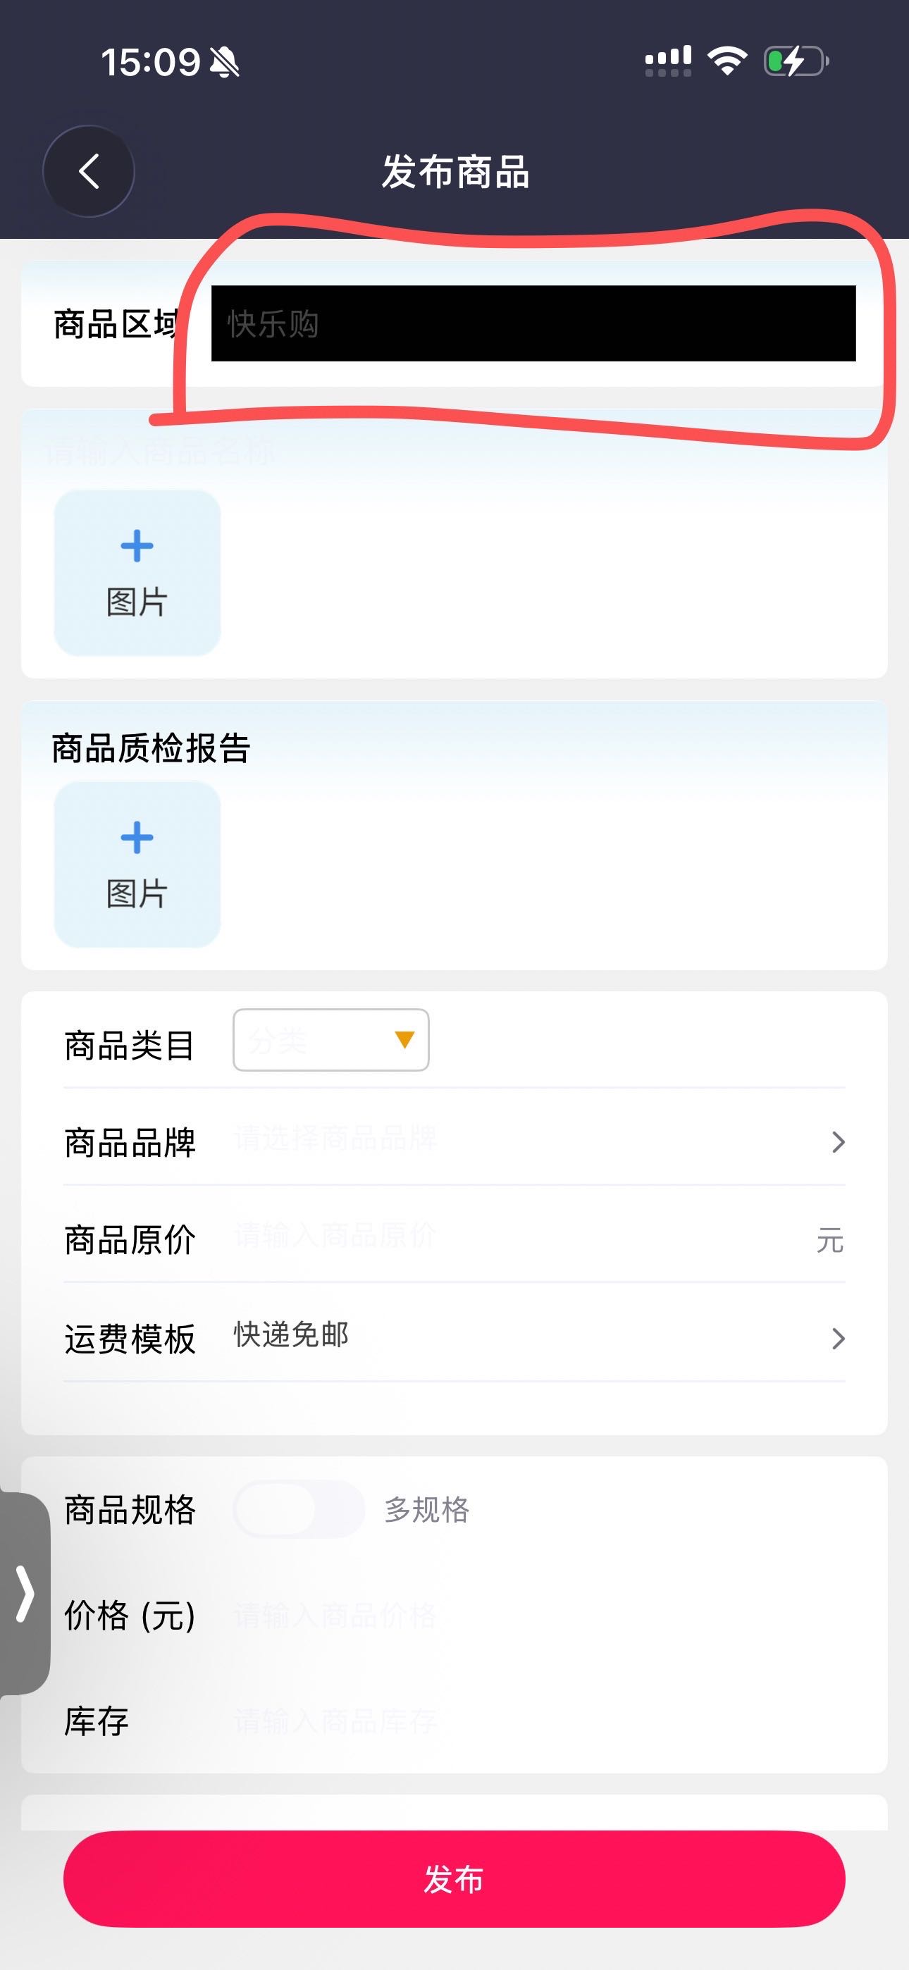Tap the 发布商品 page title
Screen dimensions: 909x1970
[455, 171]
